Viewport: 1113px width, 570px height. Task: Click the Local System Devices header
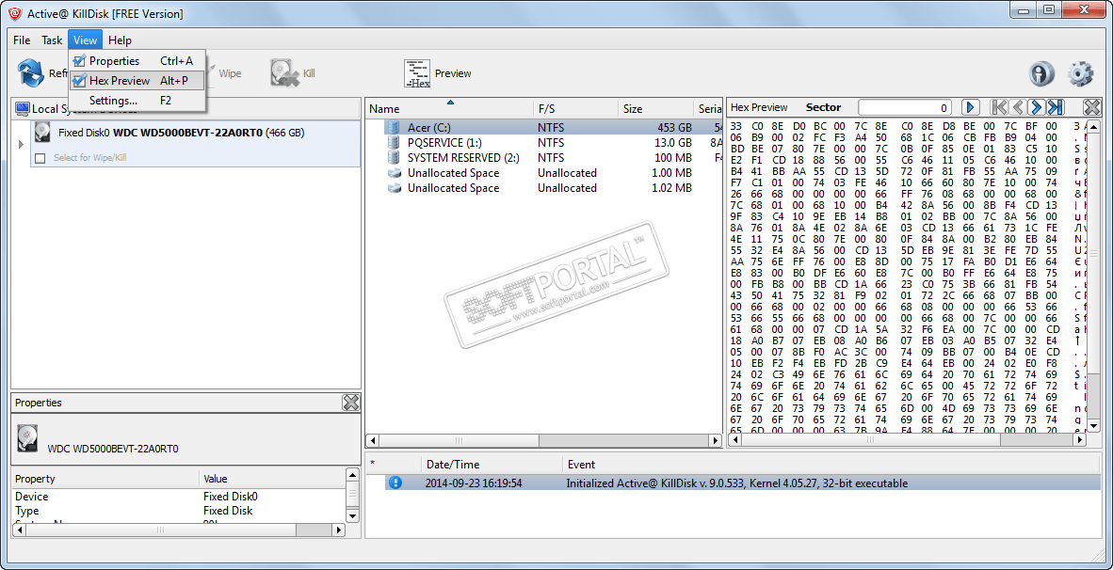coord(185,108)
